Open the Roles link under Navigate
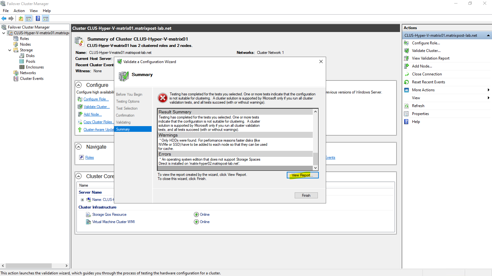492x276 pixels. point(89,157)
